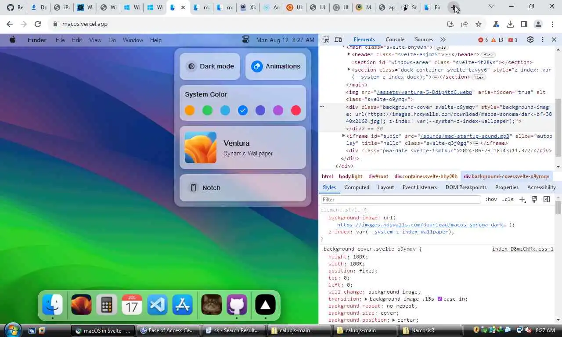The height and width of the screenshot is (337, 562).
Task: Toggle Dark mode in control center
Action: pos(210,66)
